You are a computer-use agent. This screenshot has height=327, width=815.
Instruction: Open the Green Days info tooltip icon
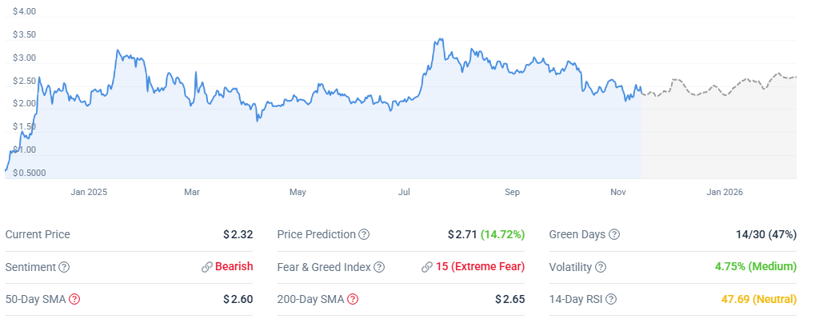pyautogui.click(x=613, y=235)
